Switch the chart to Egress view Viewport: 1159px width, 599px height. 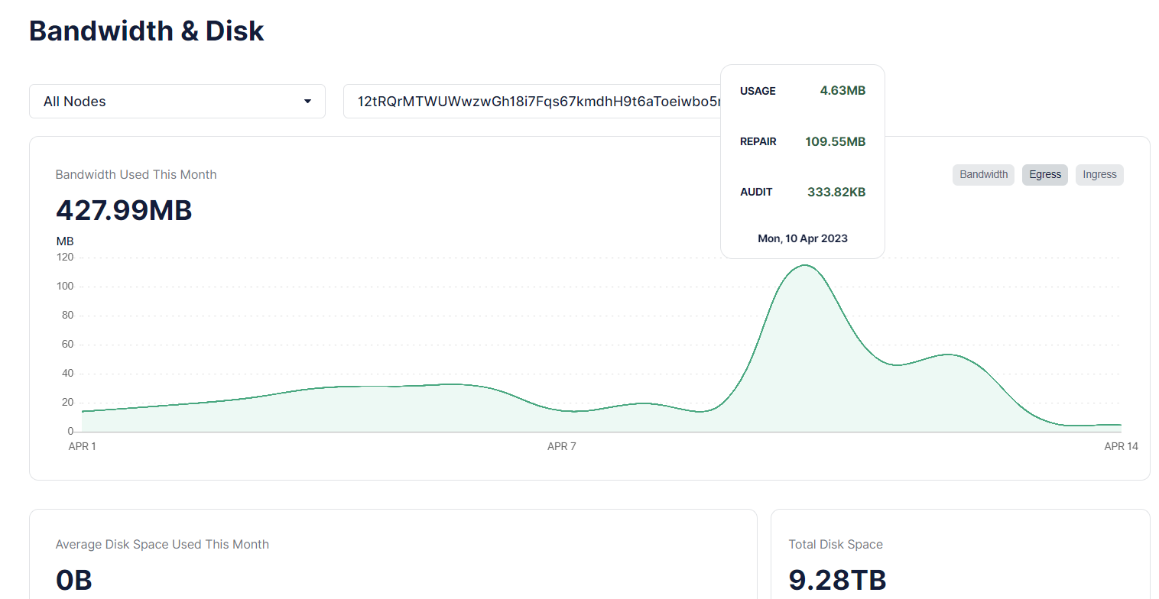1044,175
